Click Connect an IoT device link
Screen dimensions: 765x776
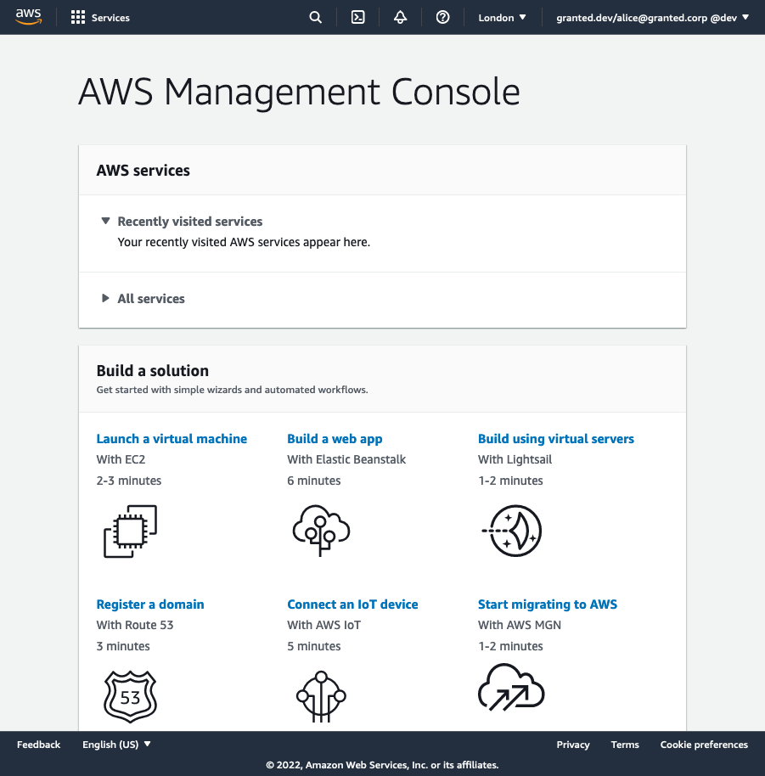click(352, 604)
